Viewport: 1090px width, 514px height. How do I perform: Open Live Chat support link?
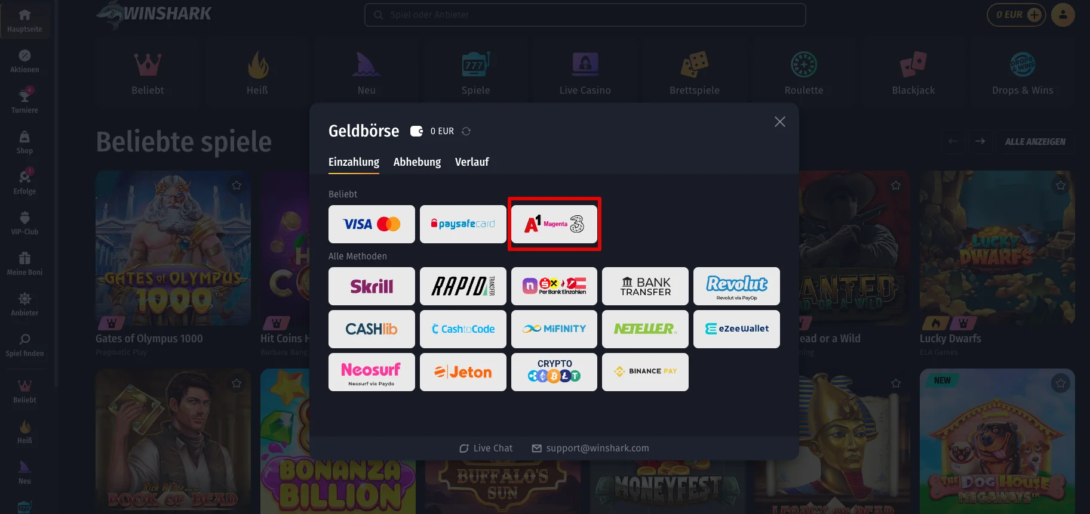pos(486,448)
